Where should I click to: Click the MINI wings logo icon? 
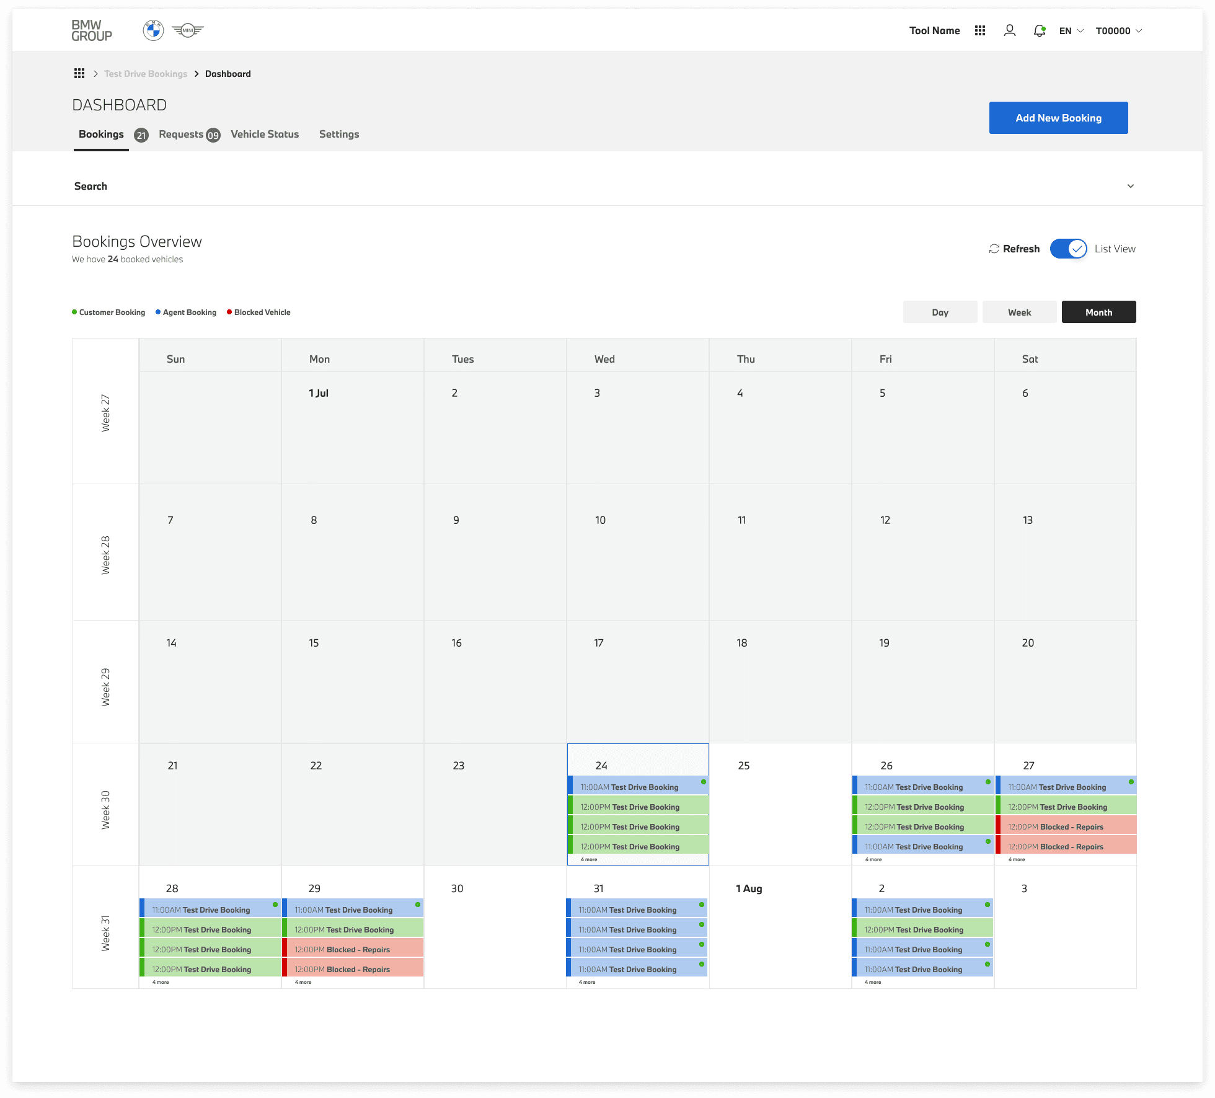pyautogui.click(x=188, y=30)
